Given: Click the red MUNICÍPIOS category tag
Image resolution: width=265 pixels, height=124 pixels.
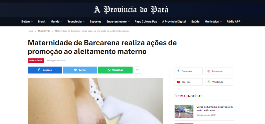Looking at the screenshot, I should [x=36, y=61].
